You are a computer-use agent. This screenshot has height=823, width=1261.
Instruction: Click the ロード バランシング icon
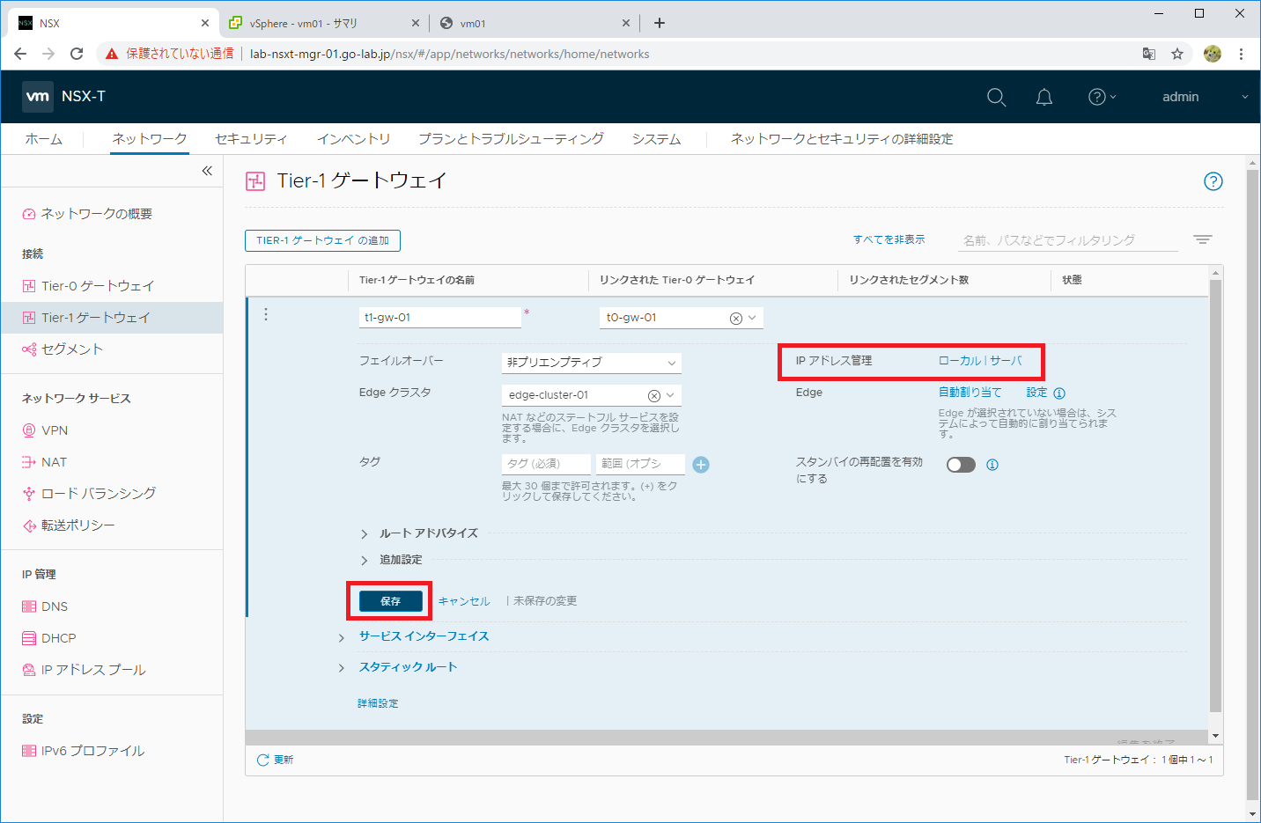(29, 494)
